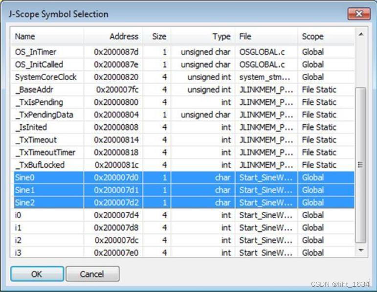Click the system_stm... file cell
377x292 pixels.
point(265,77)
